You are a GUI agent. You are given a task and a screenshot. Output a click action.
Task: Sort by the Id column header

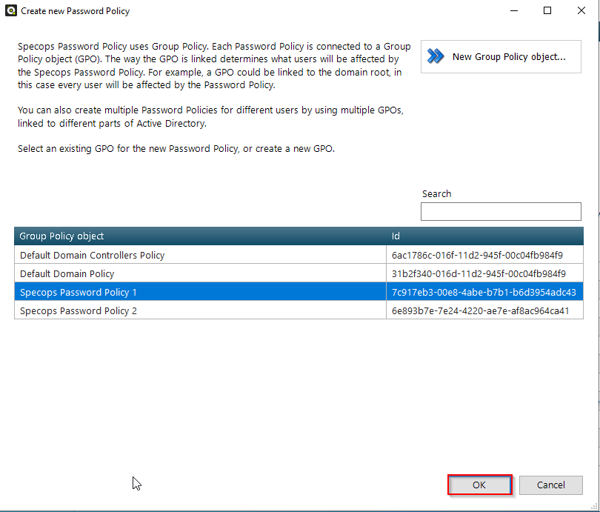(x=485, y=236)
